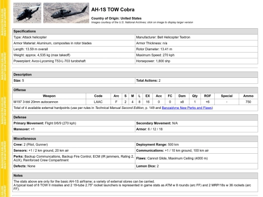Select the M197 3-bbl 20mm autocannon cell
The width and height of the screenshot is (263, 197).
(x=49, y=102)
